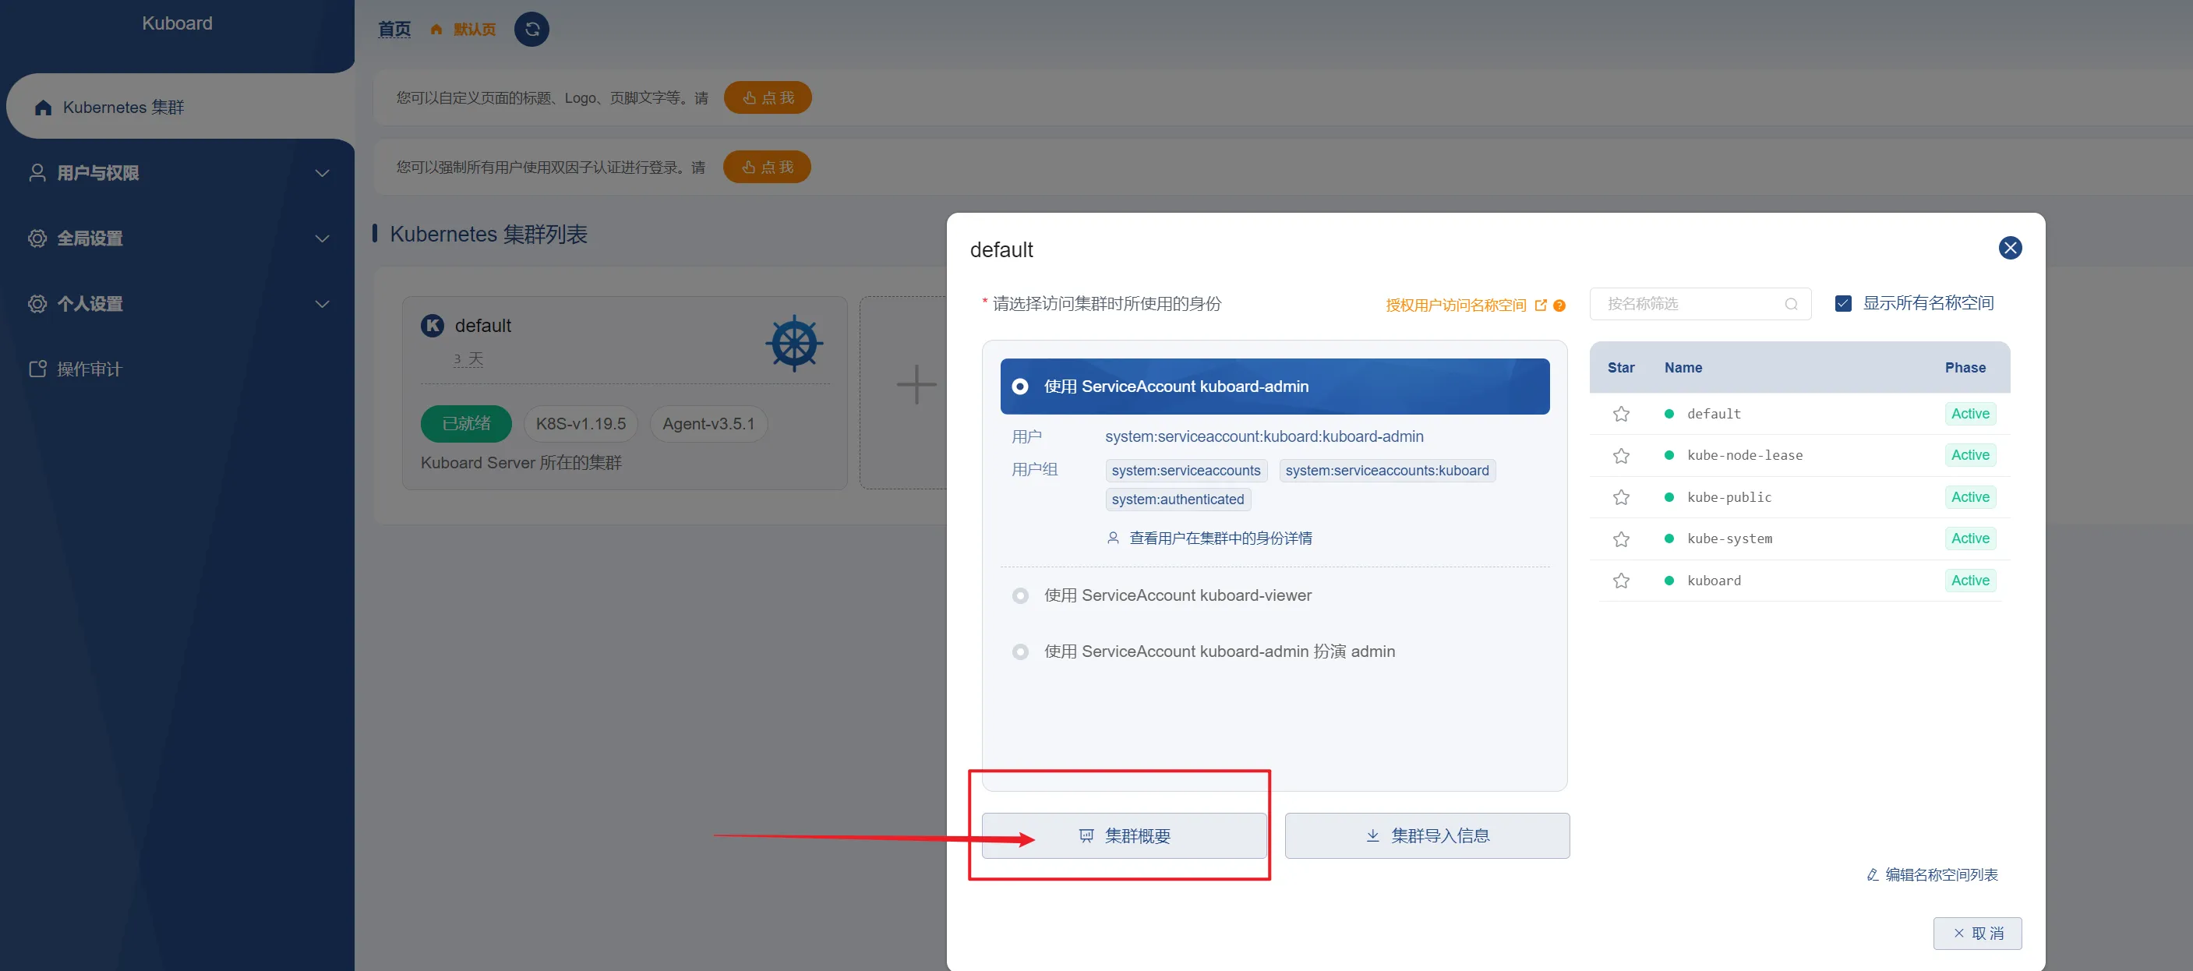2193x971 pixels.
Task: Open Kubernetes 集群 sidebar menu item
Action: pyautogui.click(x=181, y=108)
